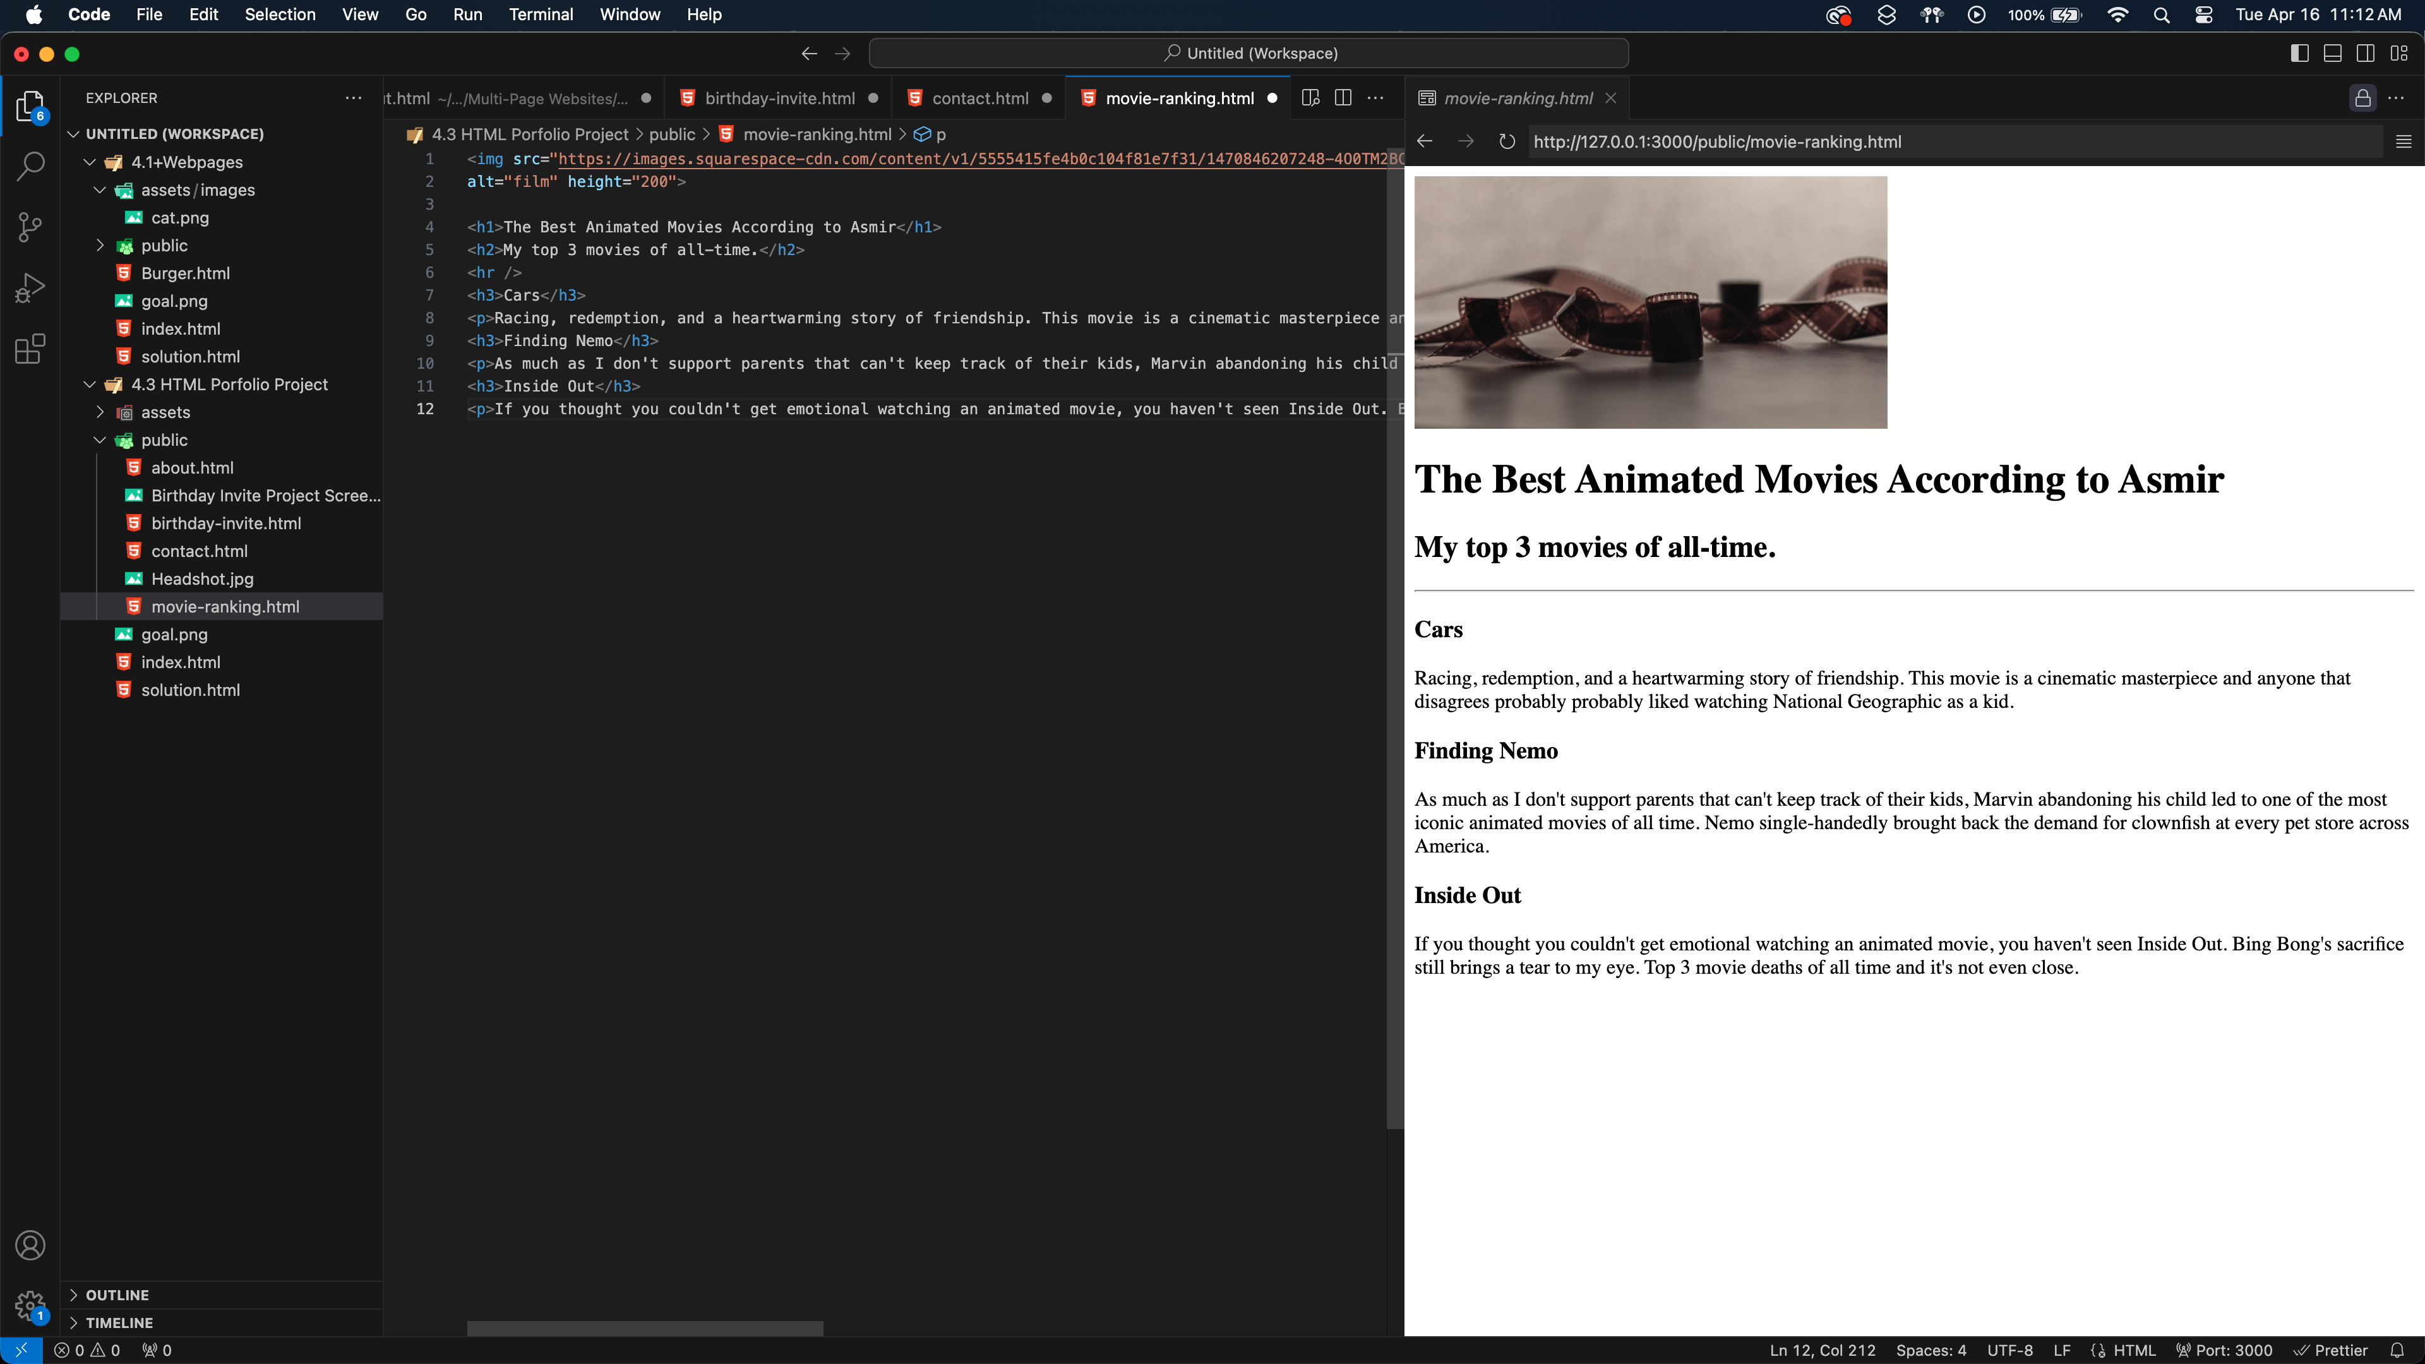Open the Manage settings gear
2425x1364 pixels.
coord(29,1306)
